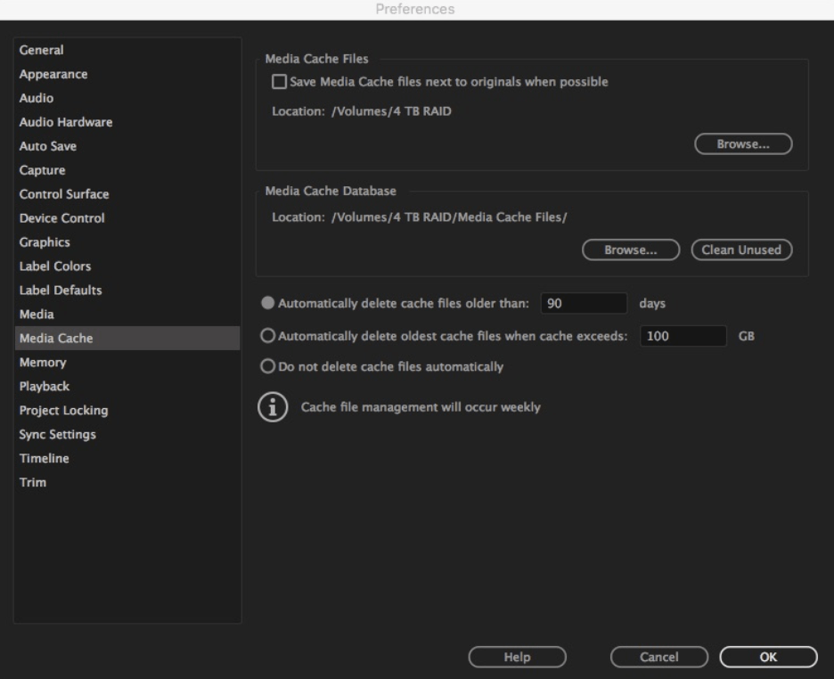Open Audio Hardware preferences
The width and height of the screenshot is (834, 679).
[65, 122]
